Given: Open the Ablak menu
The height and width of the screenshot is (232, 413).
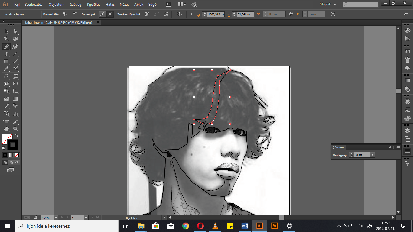Looking at the screenshot, I should coord(139,5).
